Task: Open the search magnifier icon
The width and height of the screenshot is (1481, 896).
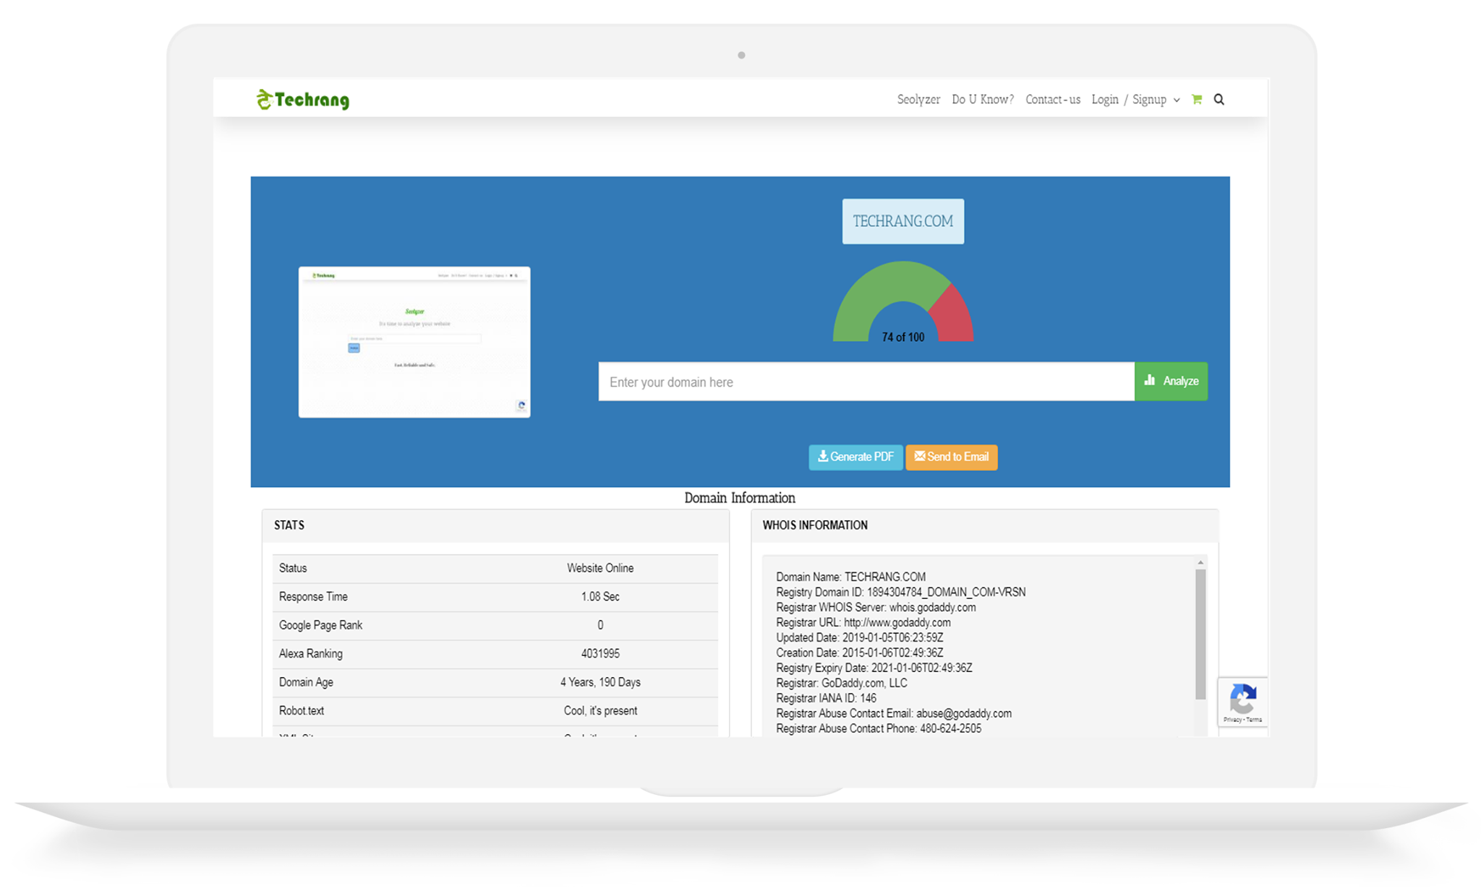Action: (x=1219, y=100)
